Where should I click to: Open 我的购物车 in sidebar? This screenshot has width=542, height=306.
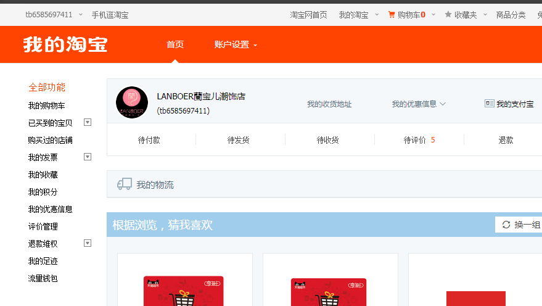click(x=46, y=105)
